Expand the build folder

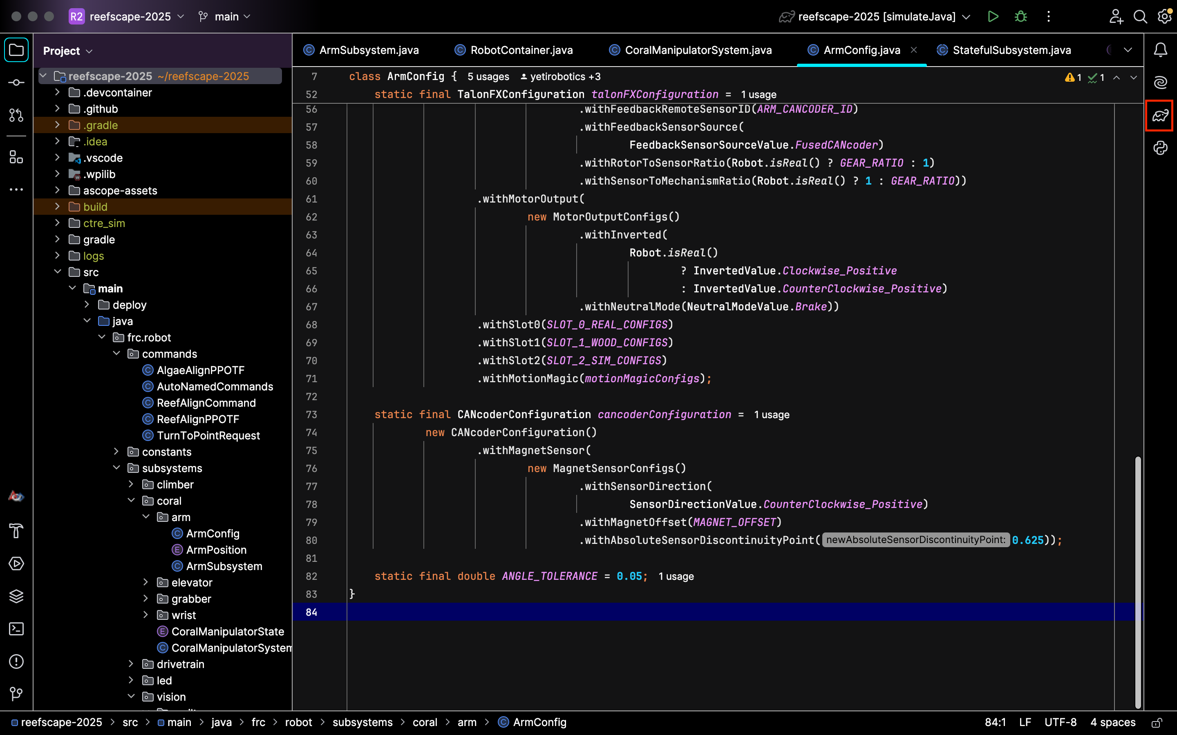(57, 207)
